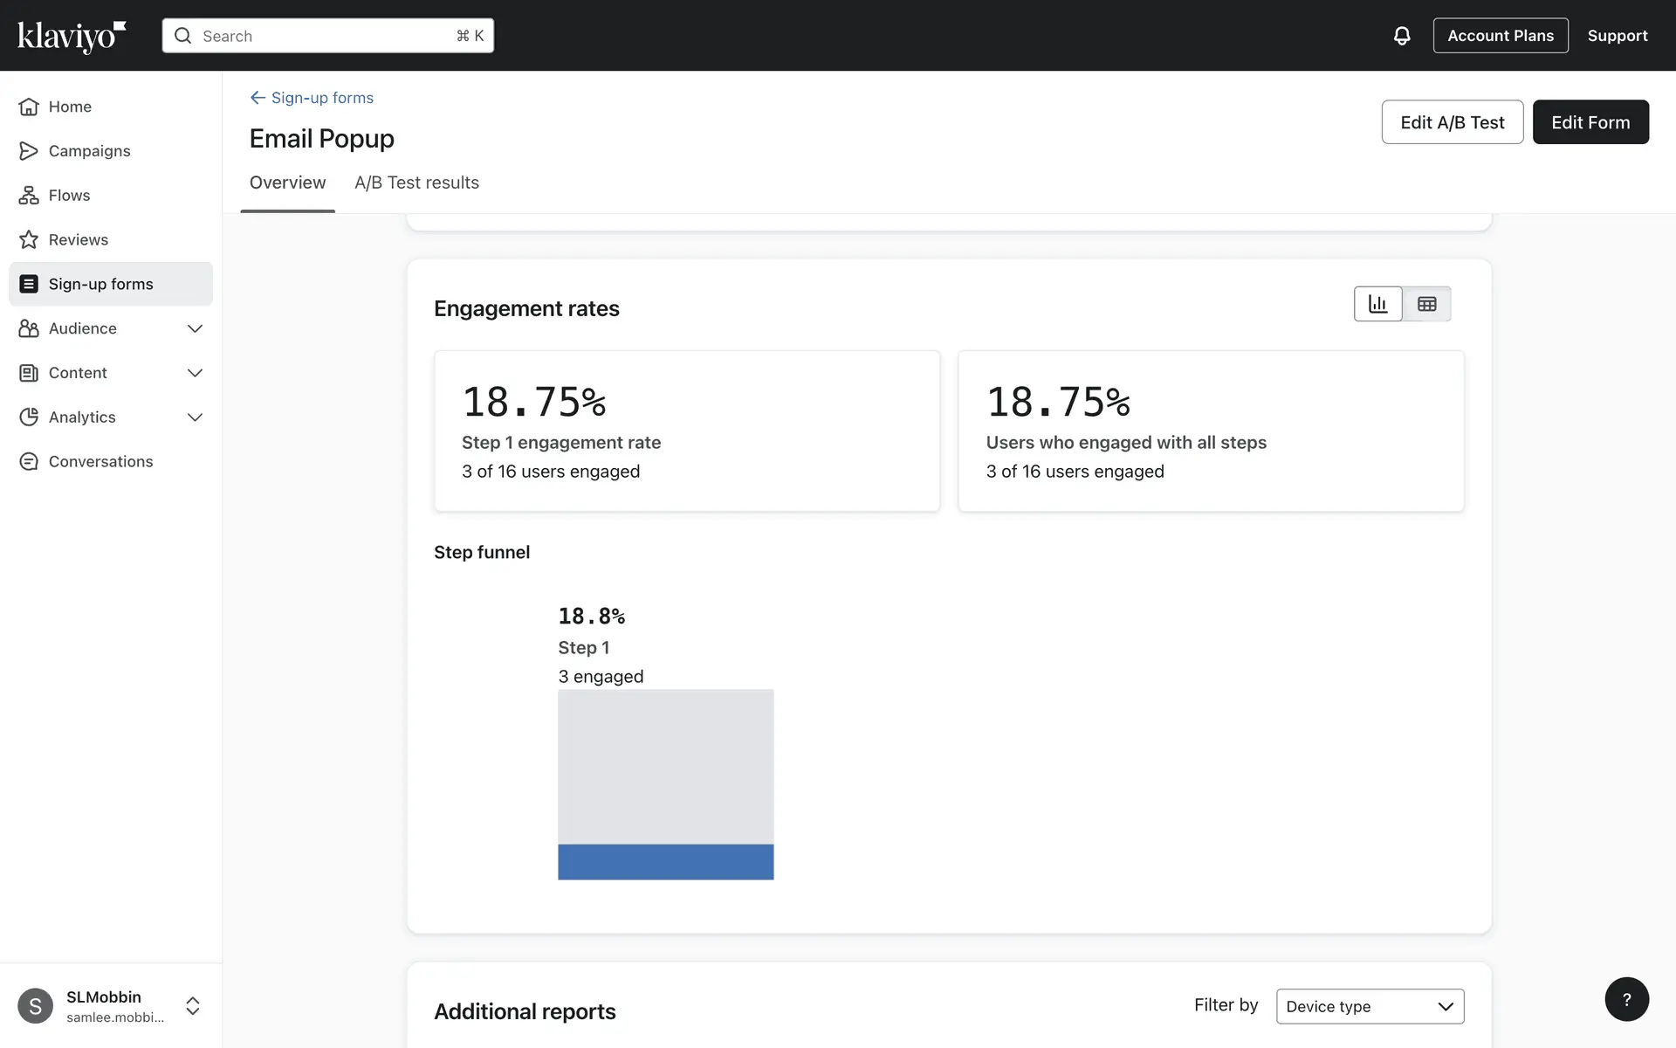Open notifications bell icon
This screenshot has width=1676, height=1048.
pos(1402,36)
